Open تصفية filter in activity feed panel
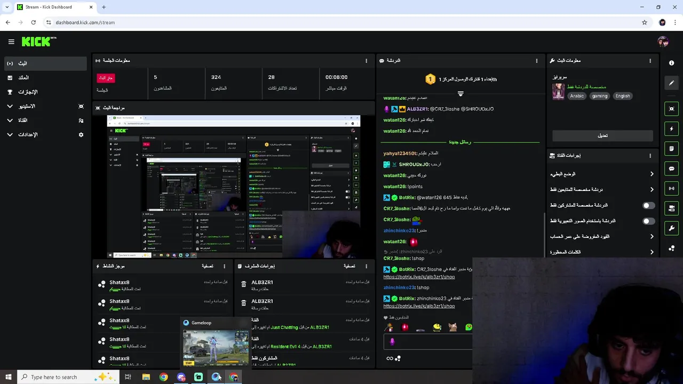 coord(208,266)
